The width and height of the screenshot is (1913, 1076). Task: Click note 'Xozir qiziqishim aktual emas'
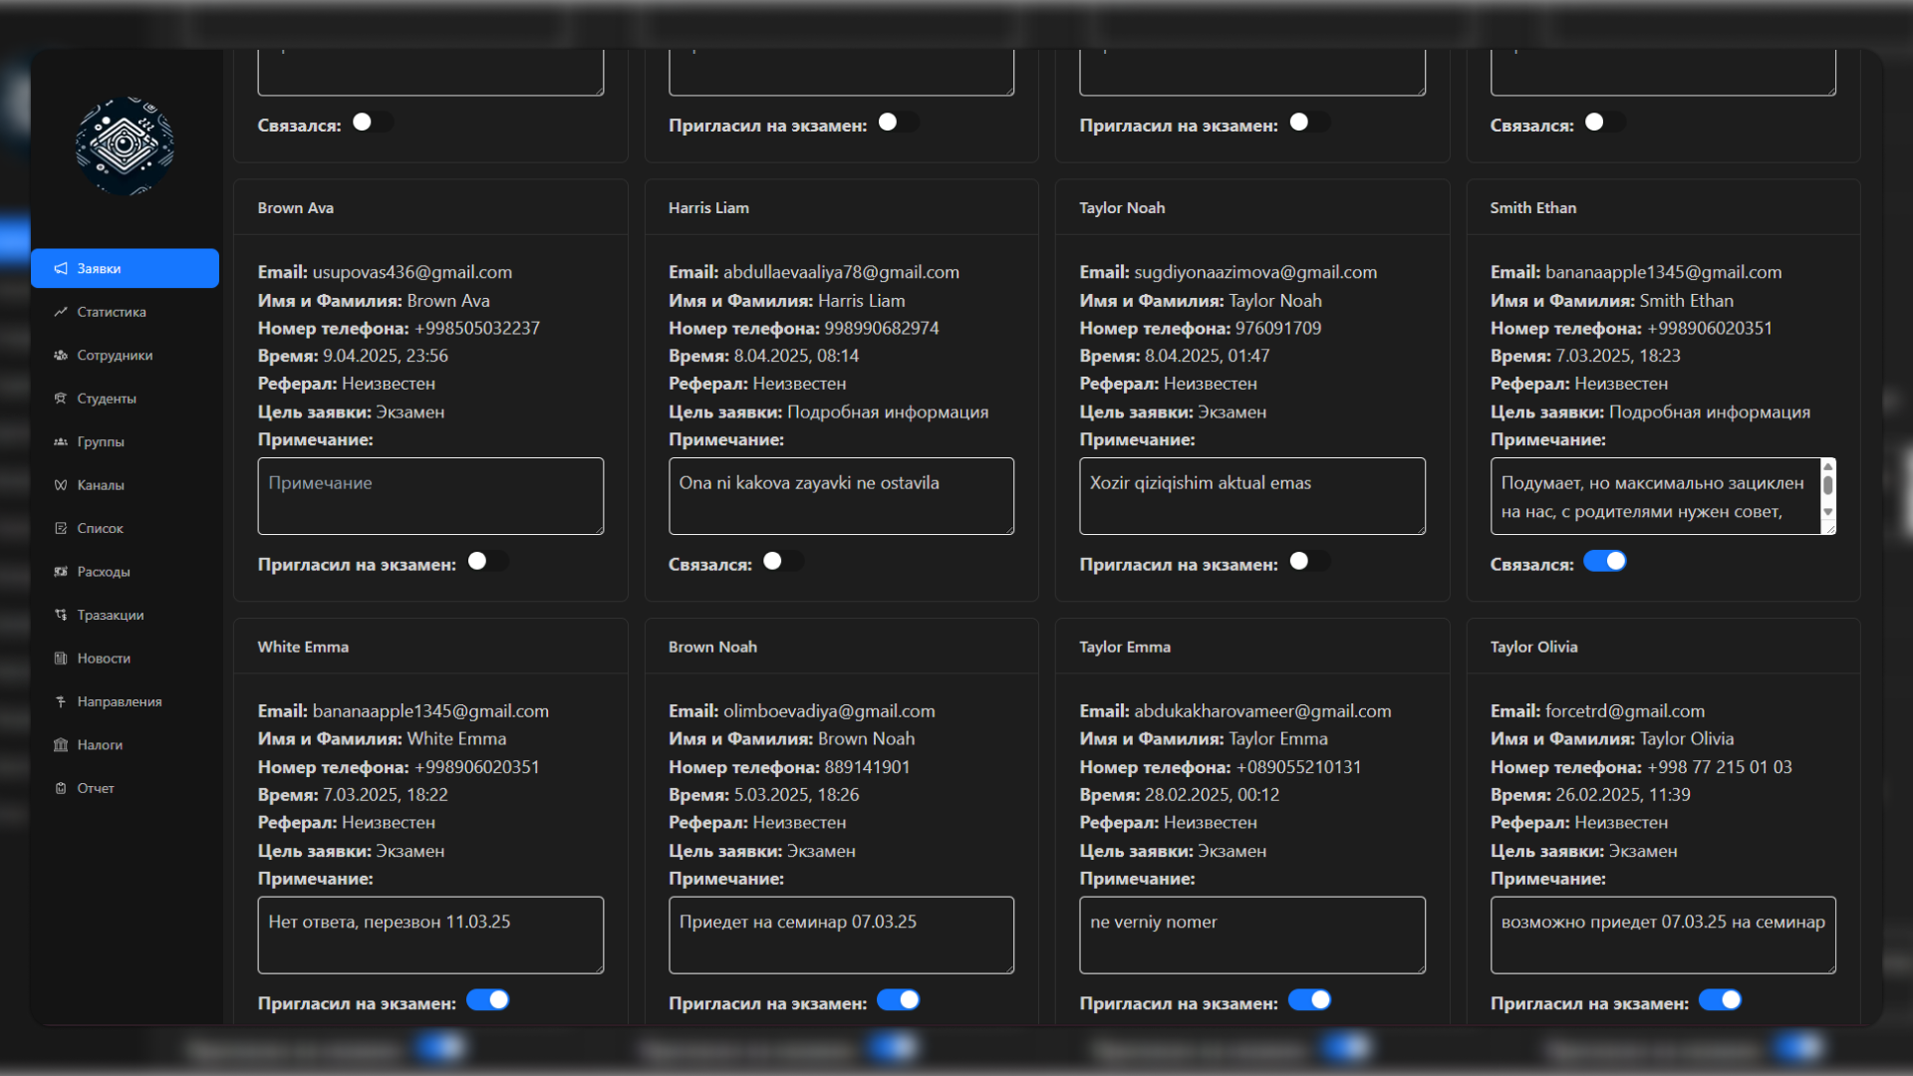[1252, 496]
